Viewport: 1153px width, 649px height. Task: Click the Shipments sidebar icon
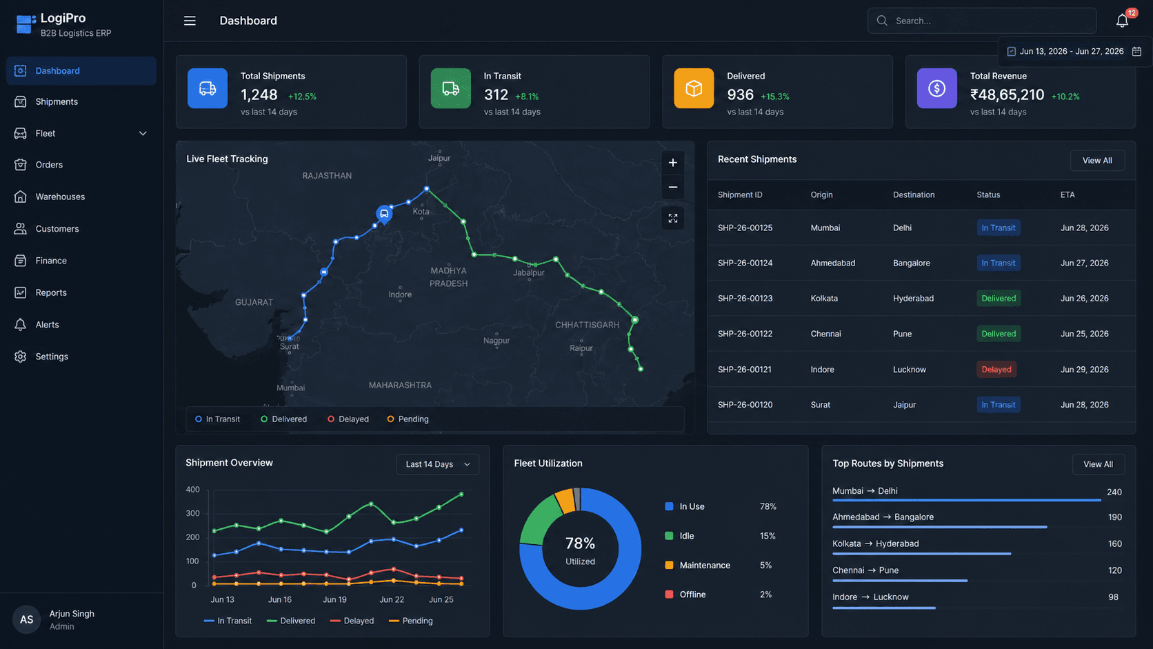(21, 101)
